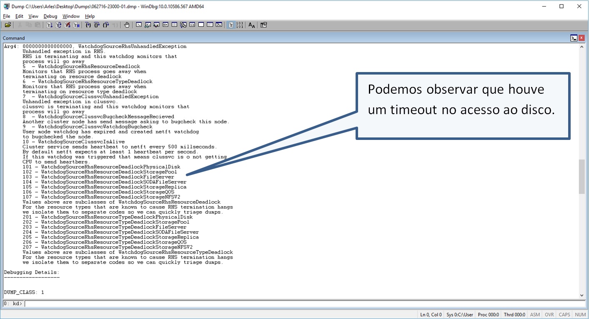Click line '9 - WatchdogSourceClussvcWatchdogBugcheck'
Screen dimensions: 589x319
tap(88, 127)
